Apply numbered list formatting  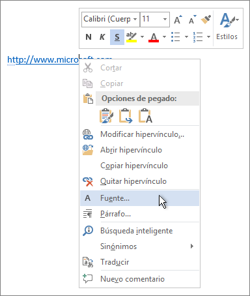point(198,37)
